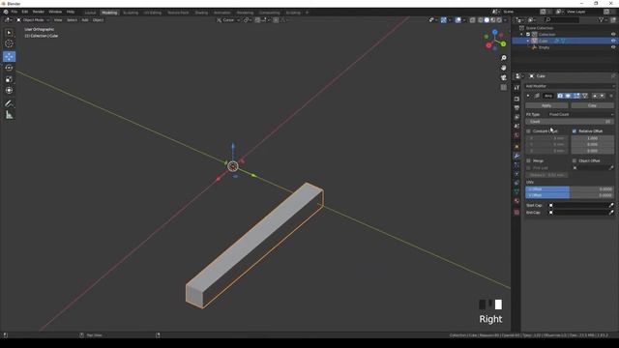Viewport: 619px width, 348px height.
Task: Select the Cursor tool
Action: click(9, 43)
